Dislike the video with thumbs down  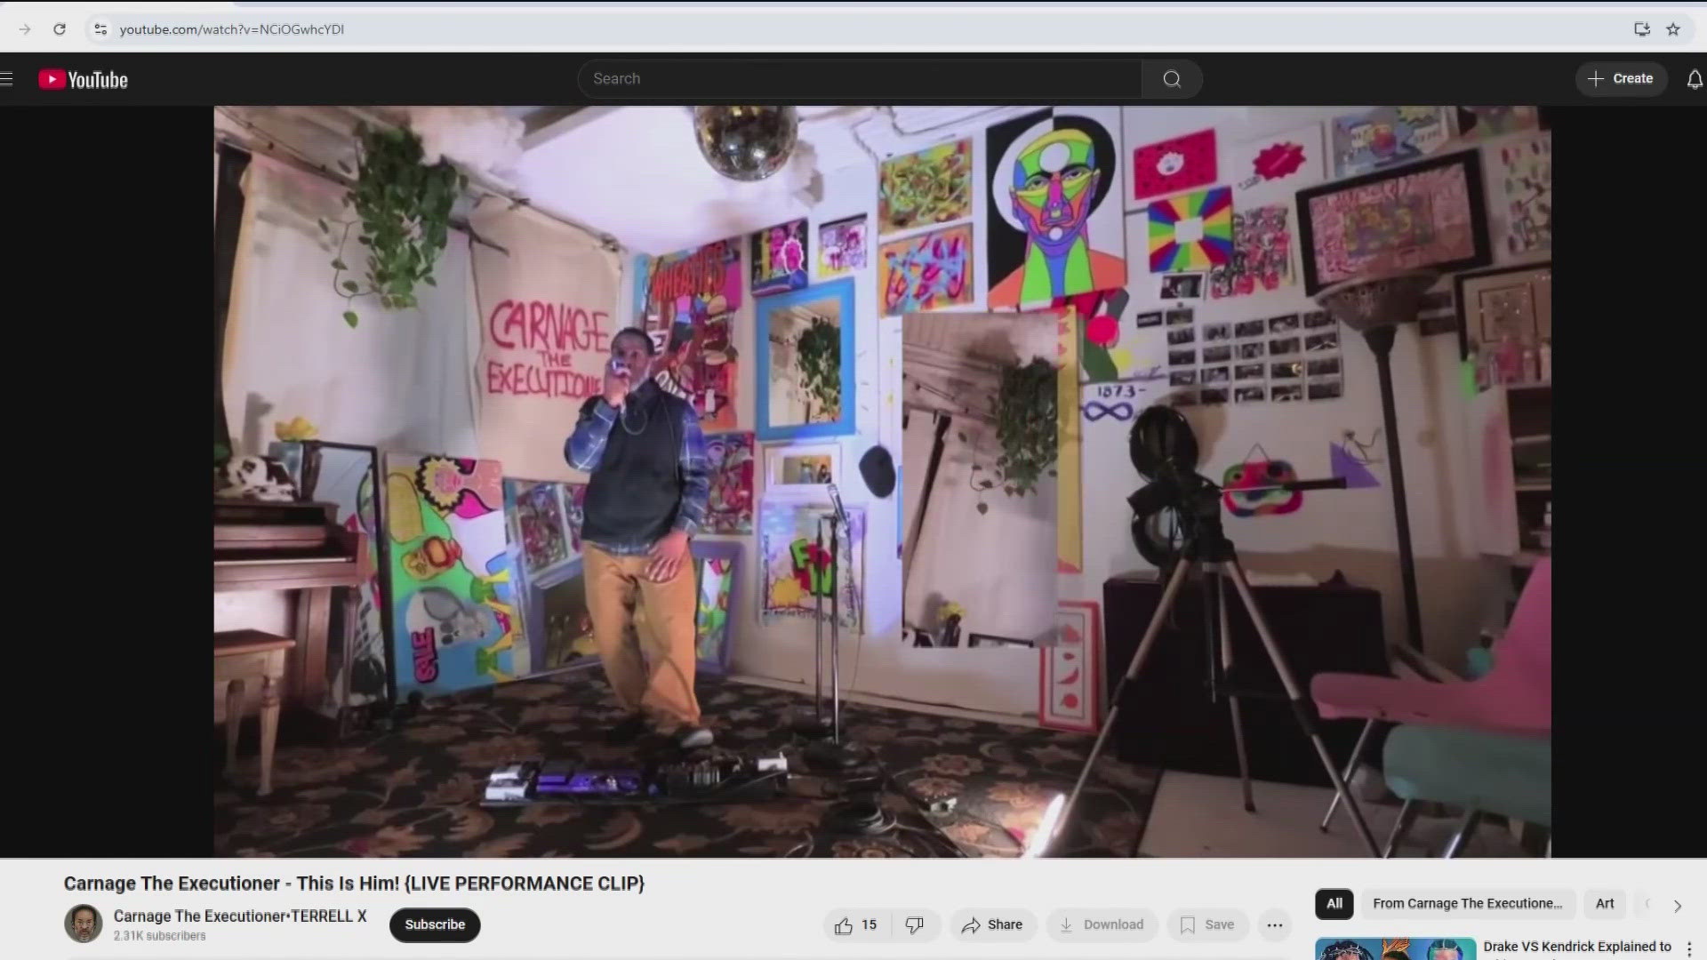pyautogui.click(x=914, y=925)
